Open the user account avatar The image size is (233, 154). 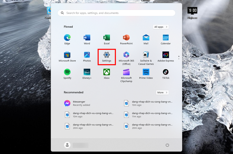pyautogui.click(x=67, y=145)
